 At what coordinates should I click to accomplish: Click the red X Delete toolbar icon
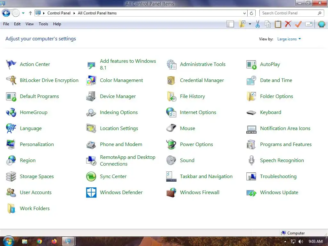click(288, 24)
